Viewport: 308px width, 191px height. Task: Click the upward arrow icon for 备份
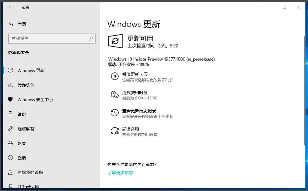pos(10,114)
